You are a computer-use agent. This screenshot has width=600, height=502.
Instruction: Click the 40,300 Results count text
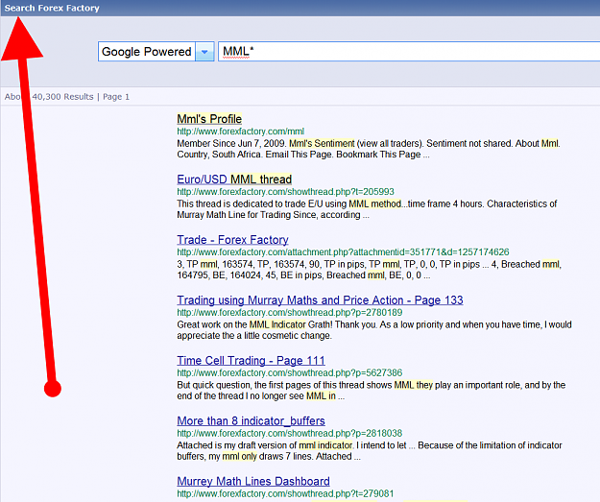(62, 97)
